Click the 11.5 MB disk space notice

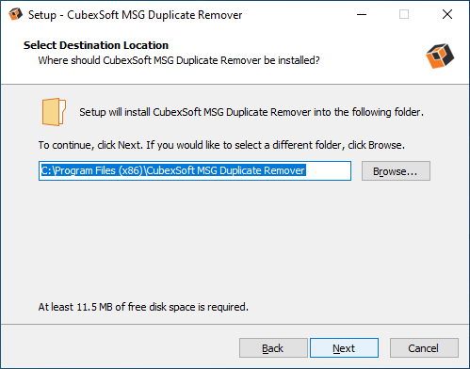(x=143, y=307)
